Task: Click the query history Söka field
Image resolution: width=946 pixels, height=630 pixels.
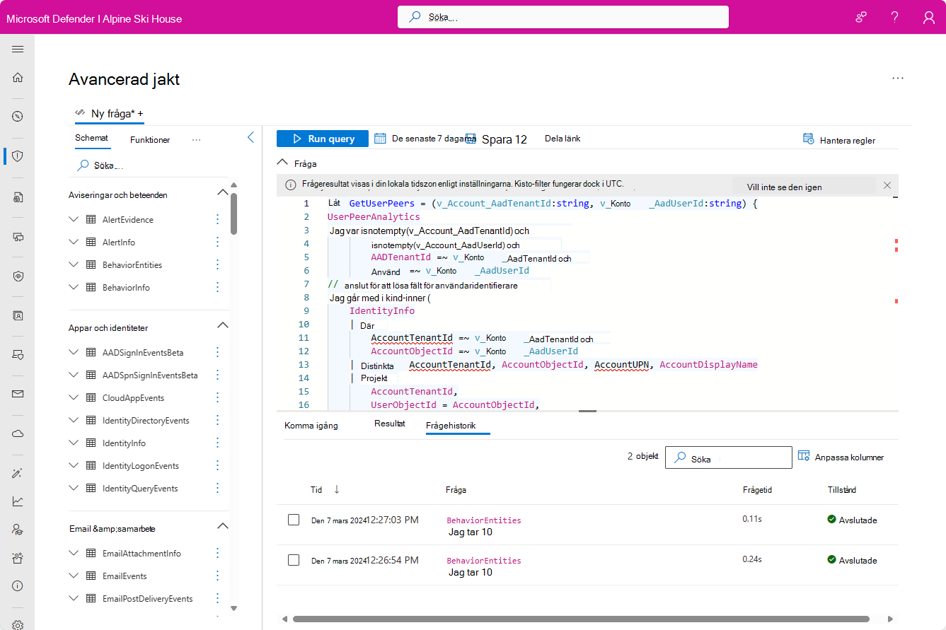Action: pyautogui.click(x=728, y=457)
